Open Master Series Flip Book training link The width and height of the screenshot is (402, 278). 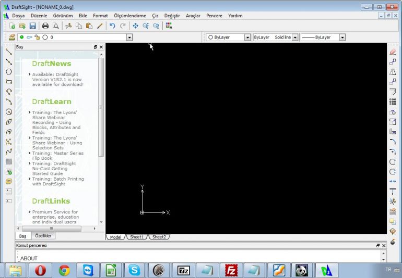[57, 156]
